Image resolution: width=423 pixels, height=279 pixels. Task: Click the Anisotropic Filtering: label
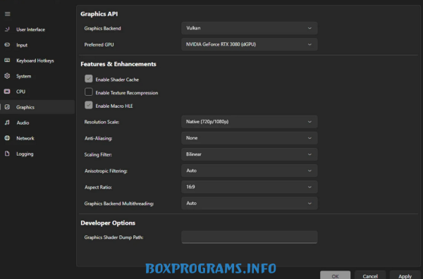(x=106, y=171)
